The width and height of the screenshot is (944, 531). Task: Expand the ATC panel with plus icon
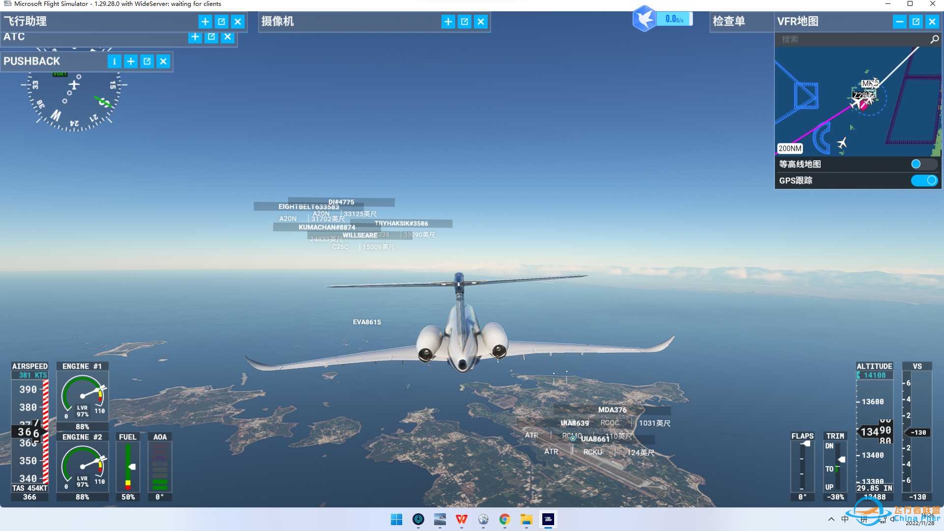195,37
